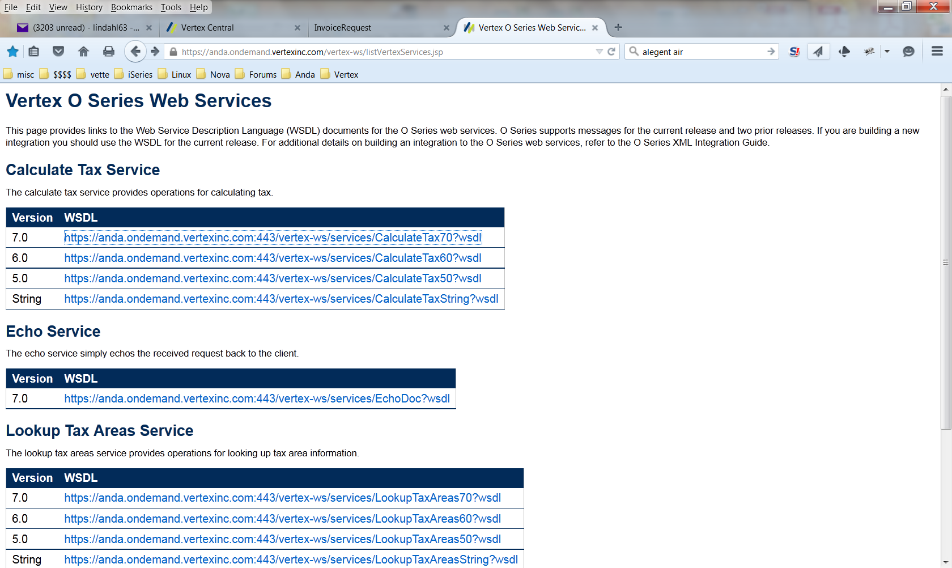Open the $$$$ bookmarks folder
952x568 pixels.
tap(56, 74)
